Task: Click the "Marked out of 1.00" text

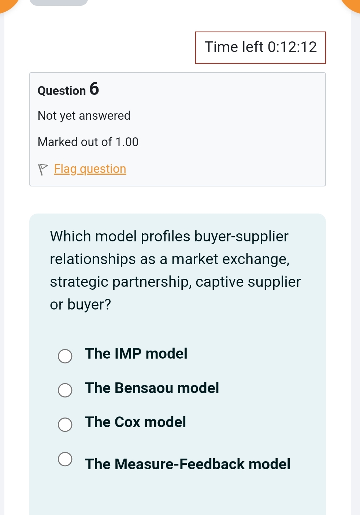Action: tap(88, 142)
